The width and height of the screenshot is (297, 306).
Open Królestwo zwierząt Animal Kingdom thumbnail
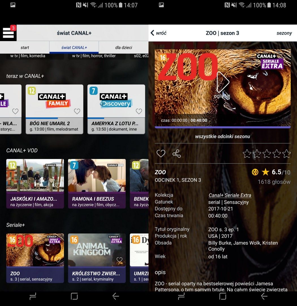click(97, 250)
